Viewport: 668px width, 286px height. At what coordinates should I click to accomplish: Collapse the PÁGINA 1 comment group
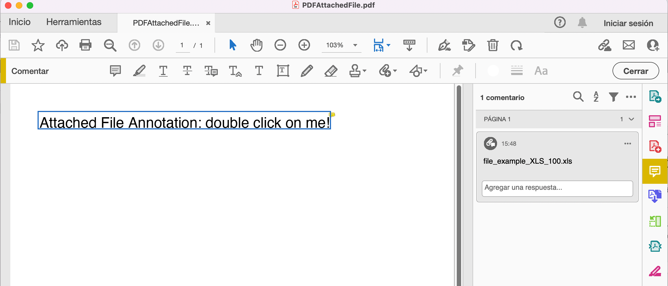(x=632, y=119)
